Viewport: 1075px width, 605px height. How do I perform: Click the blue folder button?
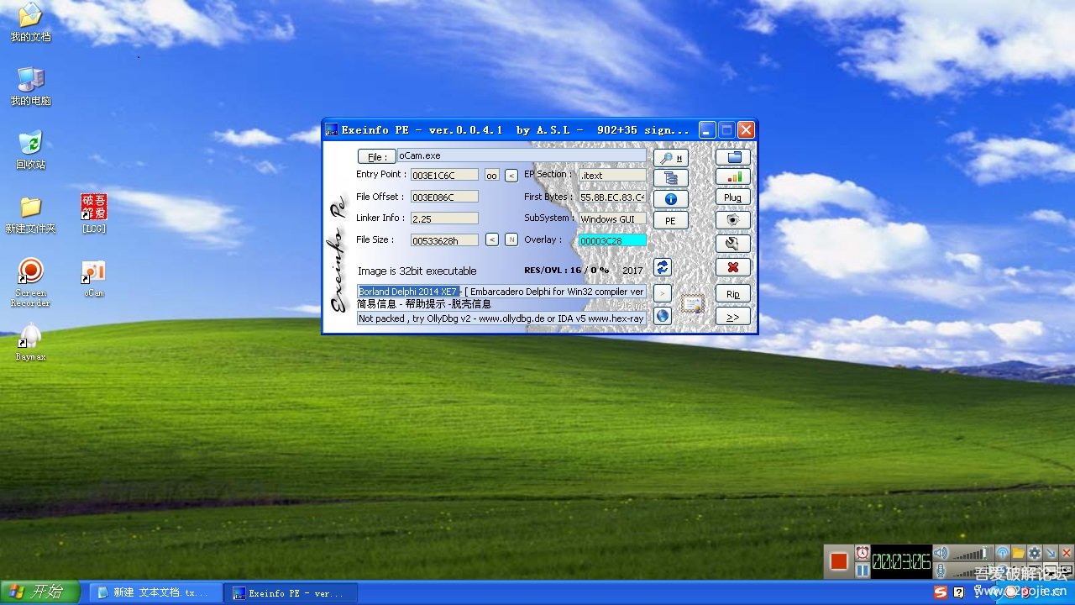pos(733,157)
